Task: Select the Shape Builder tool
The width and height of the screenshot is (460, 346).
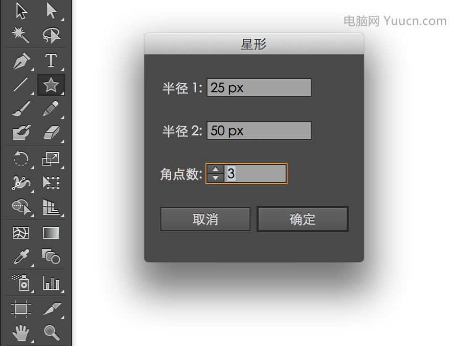Action: pyautogui.click(x=21, y=207)
